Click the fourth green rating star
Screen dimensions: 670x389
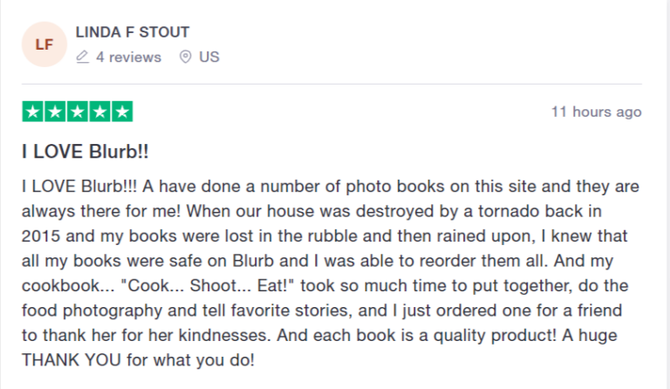click(x=99, y=112)
